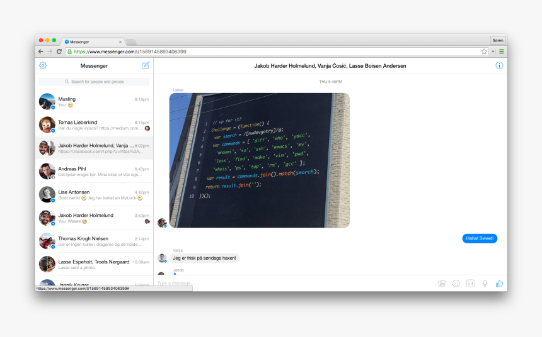This screenshot has width=542, height=337.
Task: Bookmark page with star icon
Action: pyautogui.click(x=484, y=52)
